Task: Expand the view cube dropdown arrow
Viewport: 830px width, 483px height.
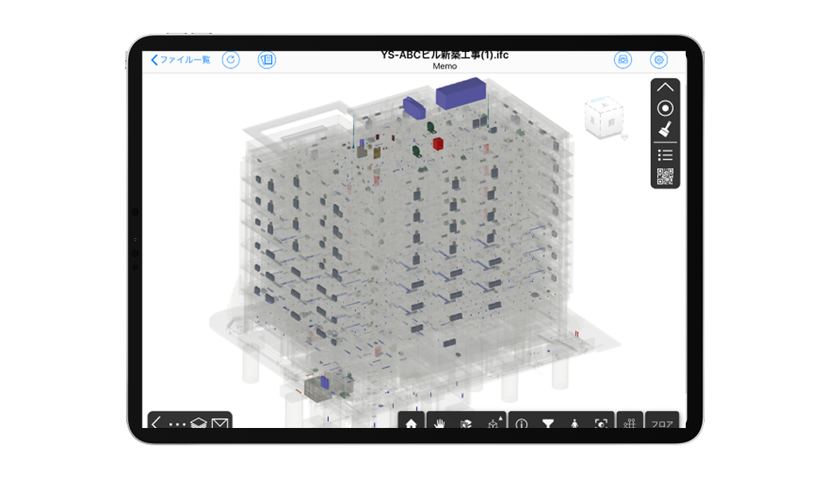Action: [624, 137]
